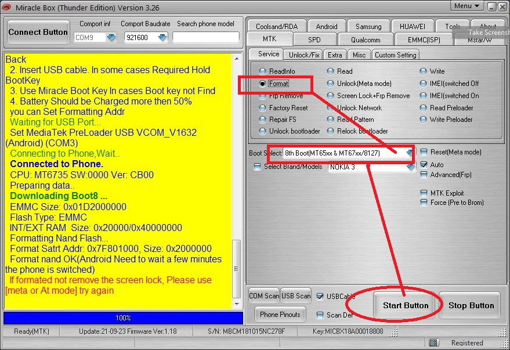Click the Connect Button
Image resolution: width=510 pixels, height=350 pixels.
(x=38, y=32)
